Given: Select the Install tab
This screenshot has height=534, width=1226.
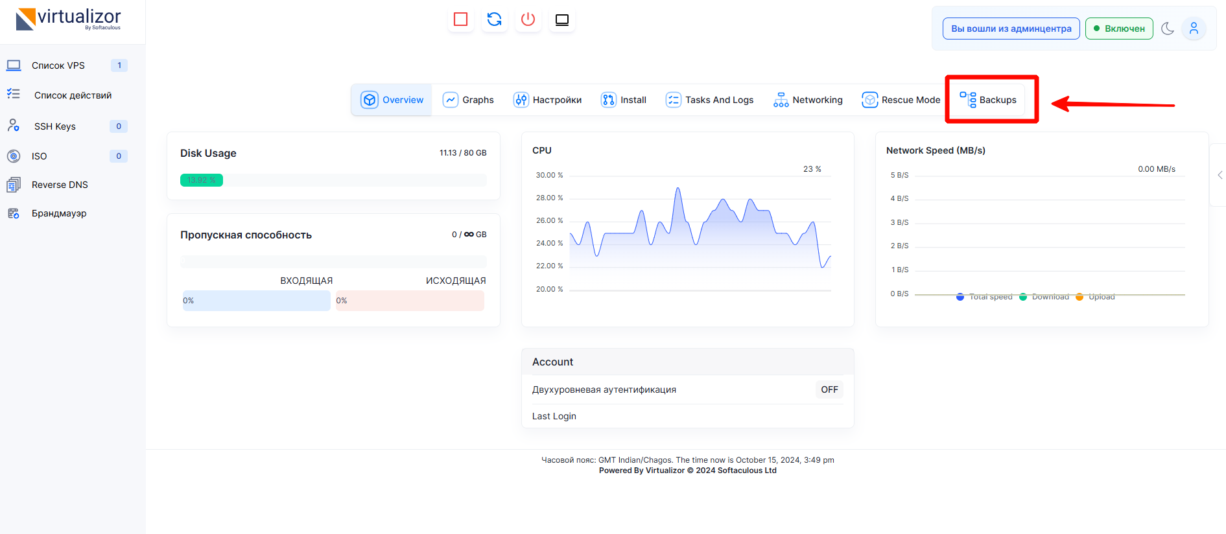Looking at the screenshot, I should tap(624, 100).
